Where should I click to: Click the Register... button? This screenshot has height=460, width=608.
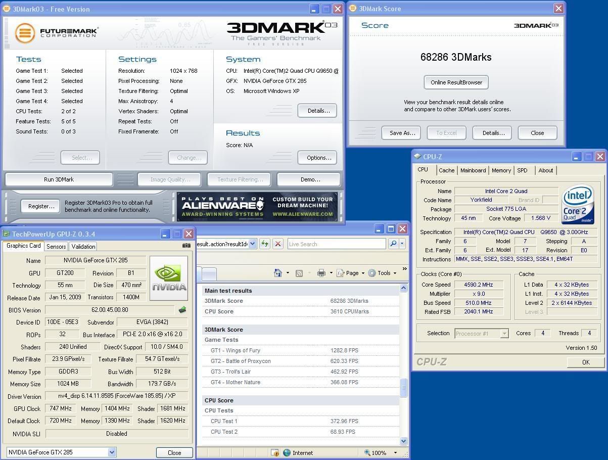41,206
